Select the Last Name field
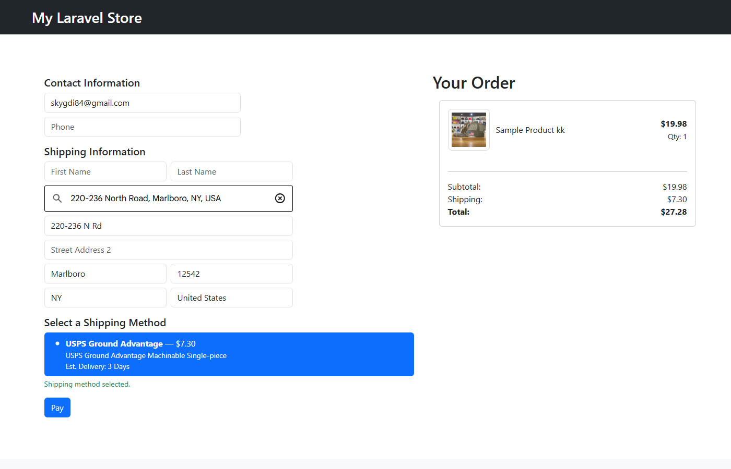Viewport: 731px width, 469px height. pyautogui.click(x=231, y=172)
